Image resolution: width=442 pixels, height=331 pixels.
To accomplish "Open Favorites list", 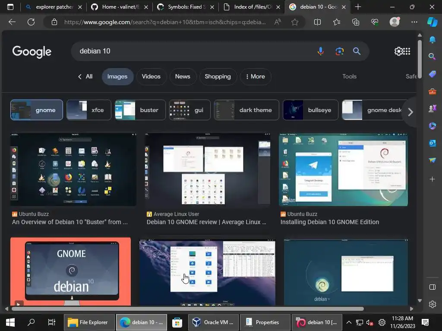I will (337, 22).
